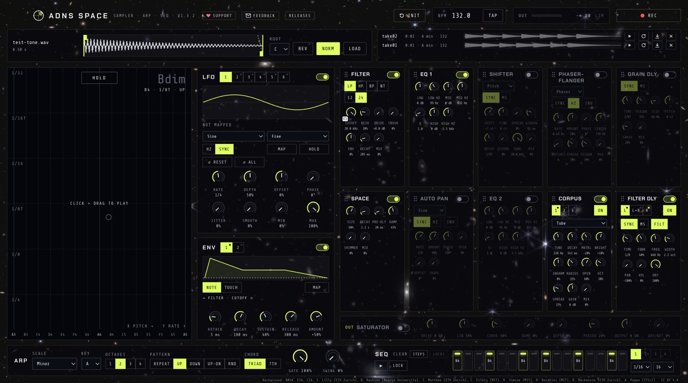
Task: Delete the take02 recording
Action: [x=671, y=36]
